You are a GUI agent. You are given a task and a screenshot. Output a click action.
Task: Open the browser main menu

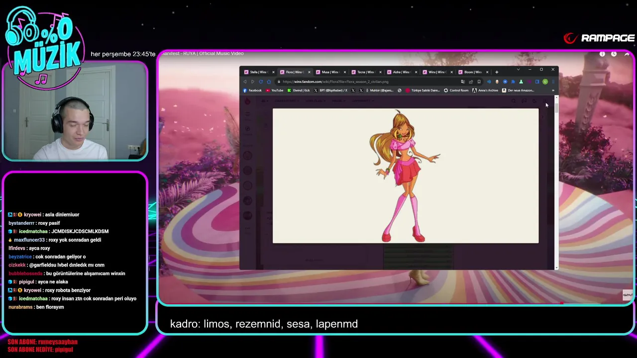[553, 82]
